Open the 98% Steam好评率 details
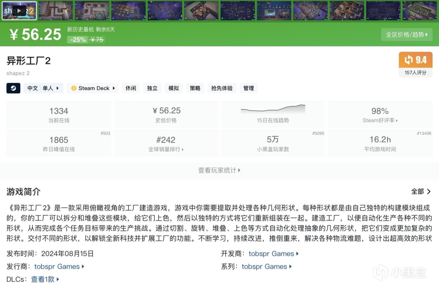The height and width of the screenshot is (288, 439). pyautogui.click(x=380, y=114)
